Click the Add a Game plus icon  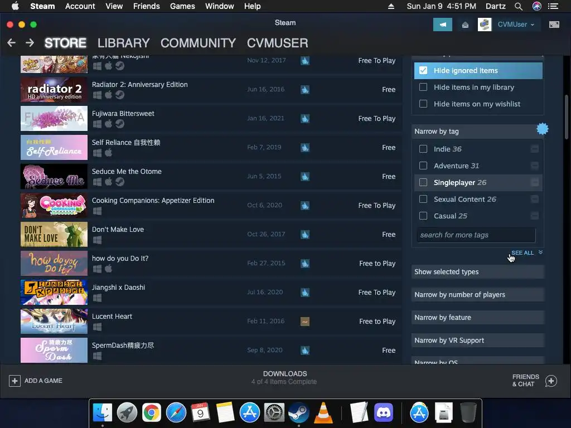14,381
